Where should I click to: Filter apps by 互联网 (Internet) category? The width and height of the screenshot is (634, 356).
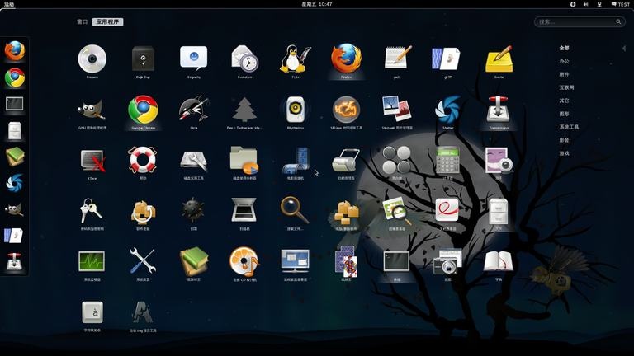point(566,87)
